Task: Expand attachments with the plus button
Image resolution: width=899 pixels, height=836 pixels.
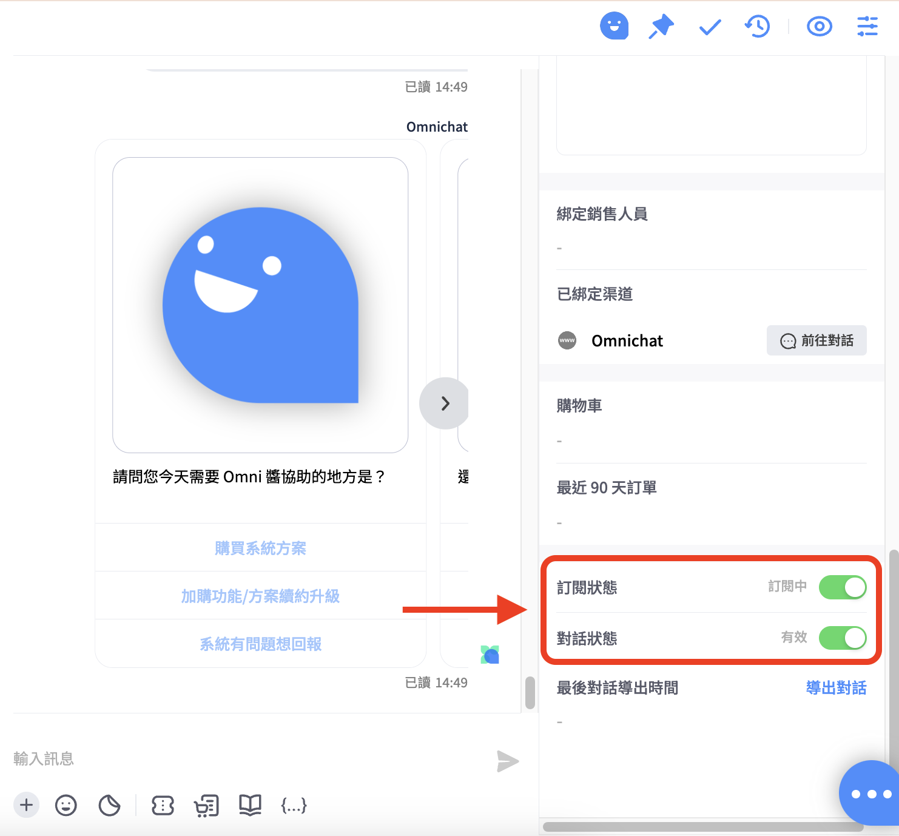Action: click(x=26, y=805)
